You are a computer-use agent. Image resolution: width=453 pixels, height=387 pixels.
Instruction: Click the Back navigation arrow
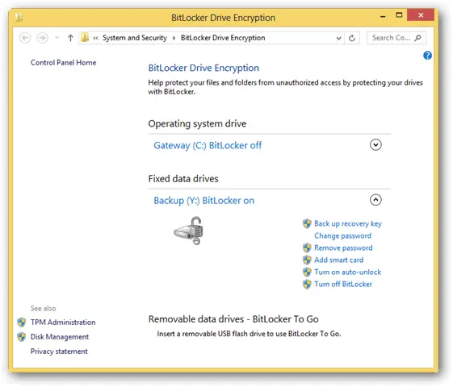(25, 38)
